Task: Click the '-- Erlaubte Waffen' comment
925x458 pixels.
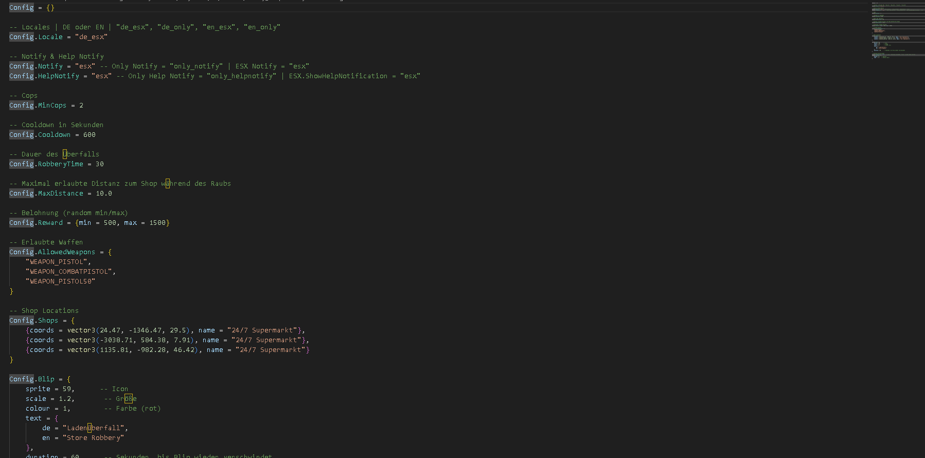Action: [x=46, y=242]
